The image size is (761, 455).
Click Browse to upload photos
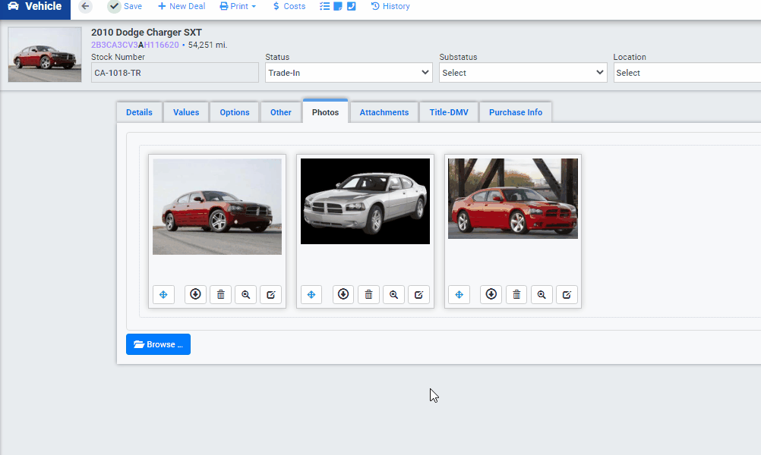click(x=158, y=344)
